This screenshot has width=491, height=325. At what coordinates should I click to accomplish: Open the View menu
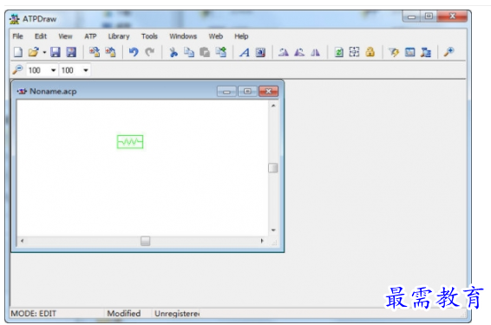coord(65,36)
